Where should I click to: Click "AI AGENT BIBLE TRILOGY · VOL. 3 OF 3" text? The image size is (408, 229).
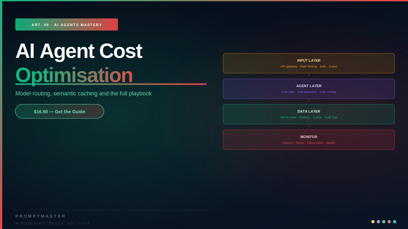[52, 223]
